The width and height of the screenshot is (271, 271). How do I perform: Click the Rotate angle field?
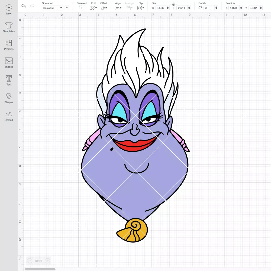[209, 8]
